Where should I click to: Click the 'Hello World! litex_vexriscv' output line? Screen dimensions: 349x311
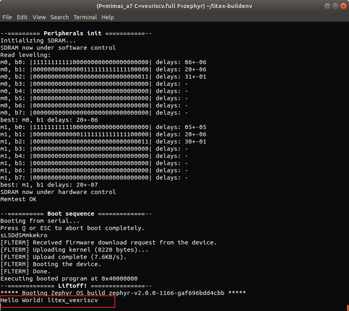tap(49, 300)
